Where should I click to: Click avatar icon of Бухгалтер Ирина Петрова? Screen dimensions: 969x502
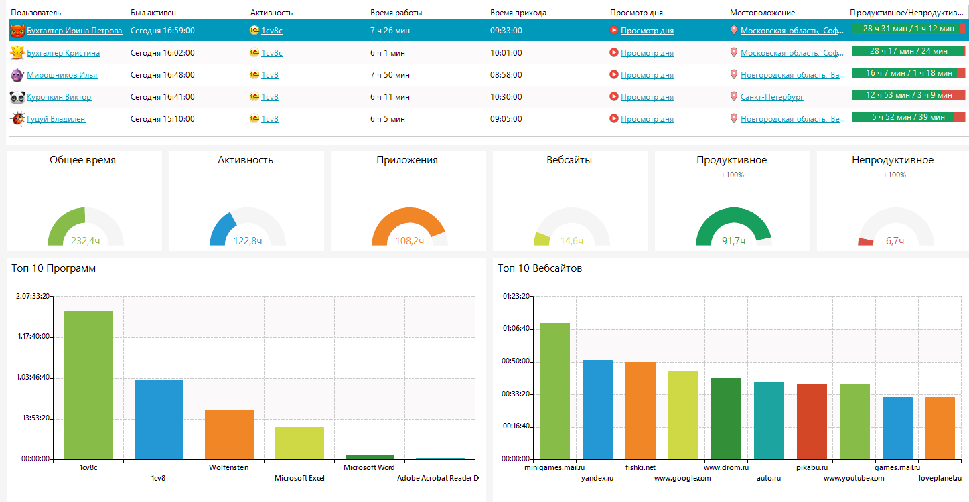[x=17, y=31]
